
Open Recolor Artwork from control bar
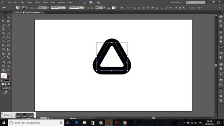(121, 8)
